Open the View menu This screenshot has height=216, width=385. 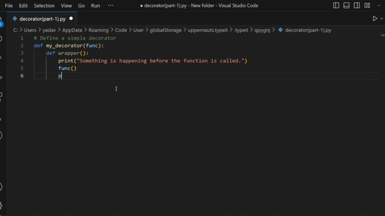pos(66,5)
